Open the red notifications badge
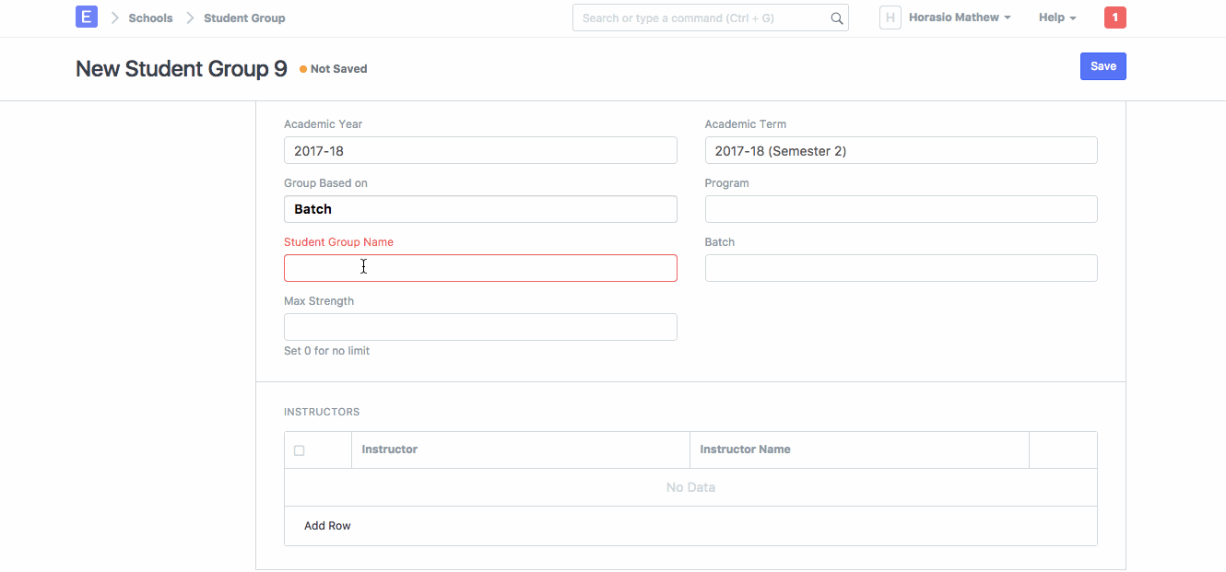The height and width of the screenshot is (572, 1226). (x=1114, y=18)
